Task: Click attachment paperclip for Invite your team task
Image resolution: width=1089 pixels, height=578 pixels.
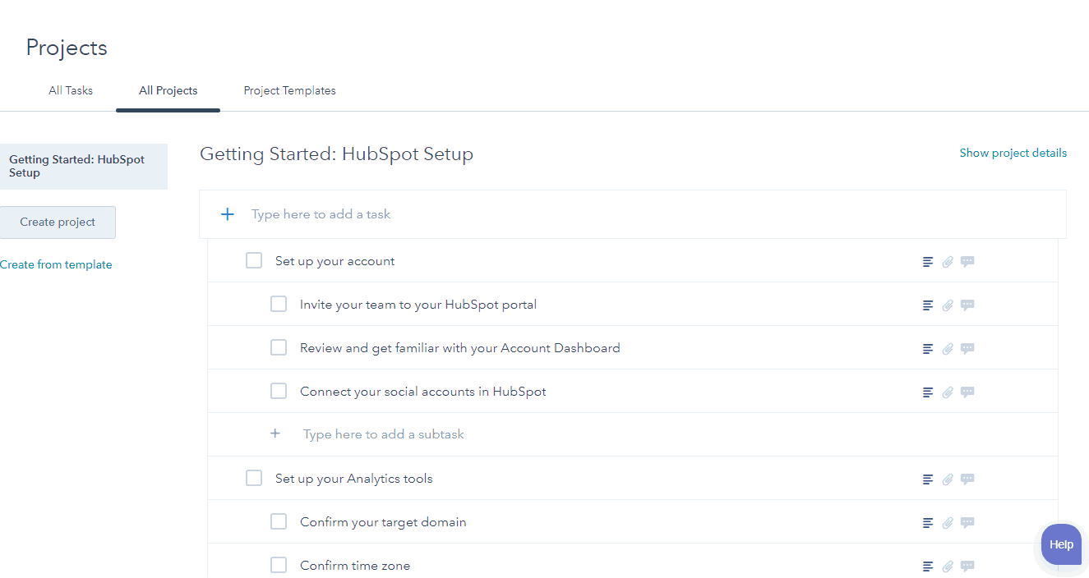Action: pos(948,305)
